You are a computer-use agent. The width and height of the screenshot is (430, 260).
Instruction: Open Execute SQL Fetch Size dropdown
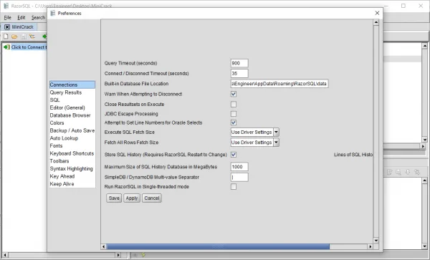[x=276, y=132]
